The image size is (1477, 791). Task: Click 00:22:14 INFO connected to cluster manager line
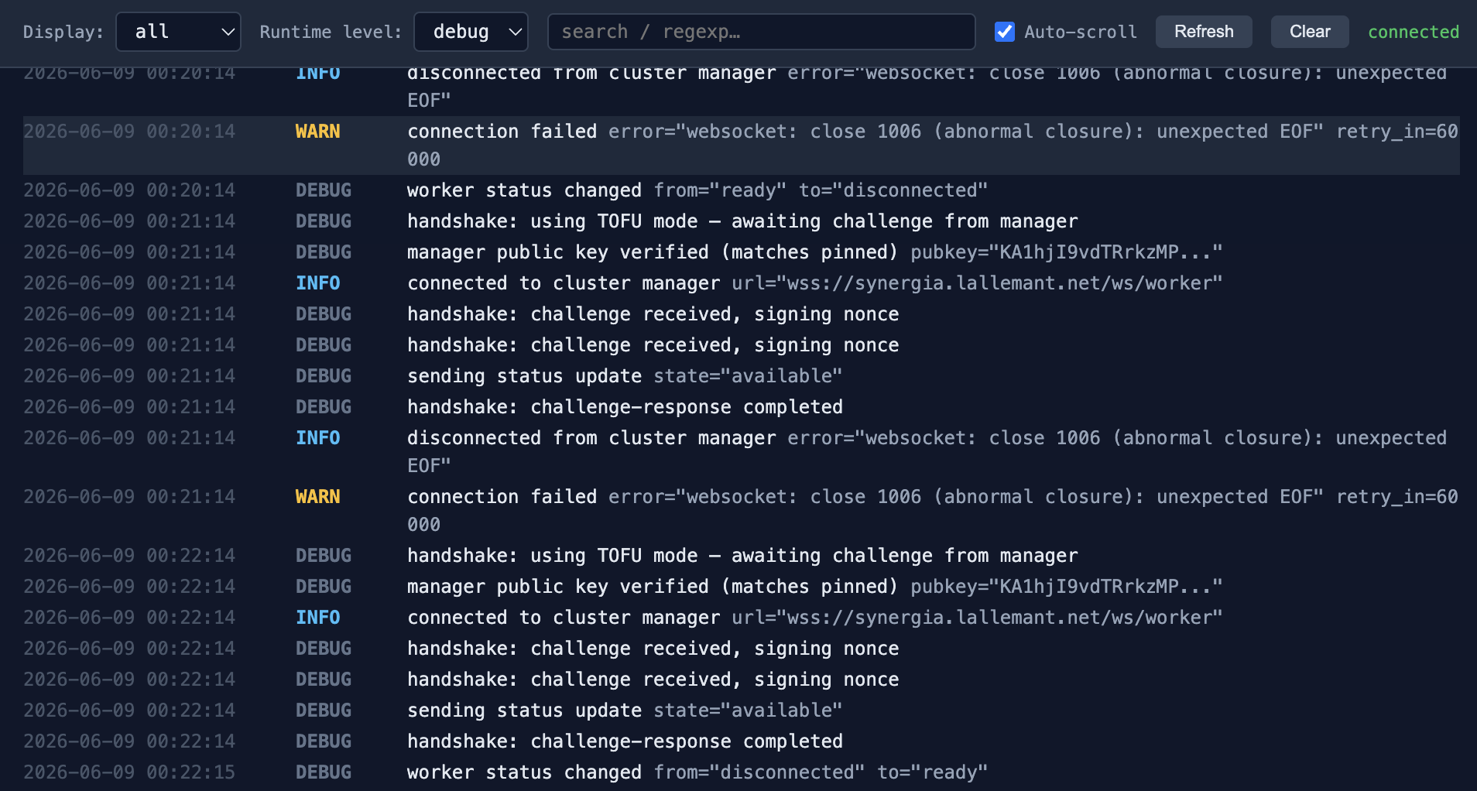coord(741,618)
